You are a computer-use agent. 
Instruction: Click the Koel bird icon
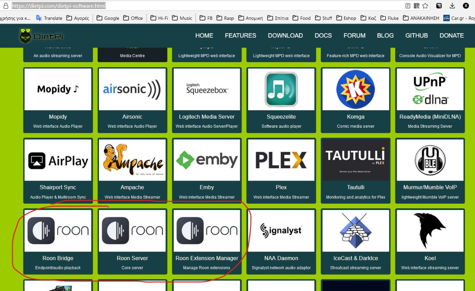[430, 231]
